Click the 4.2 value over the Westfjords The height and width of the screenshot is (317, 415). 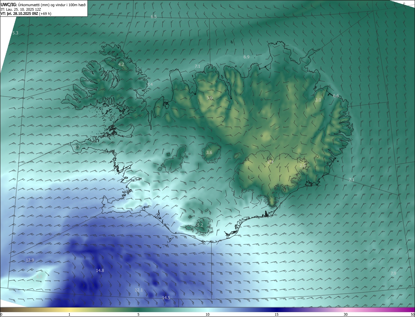(x=121, y=65)
